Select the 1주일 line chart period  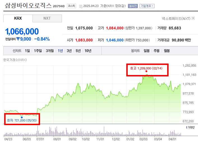click(x=38, y=51)
